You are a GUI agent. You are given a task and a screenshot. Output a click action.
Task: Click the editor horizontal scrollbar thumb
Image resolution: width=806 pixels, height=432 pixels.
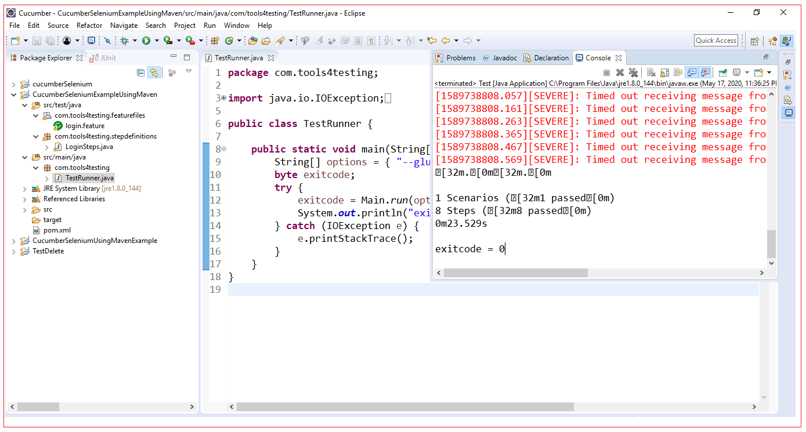pos(405,407)
